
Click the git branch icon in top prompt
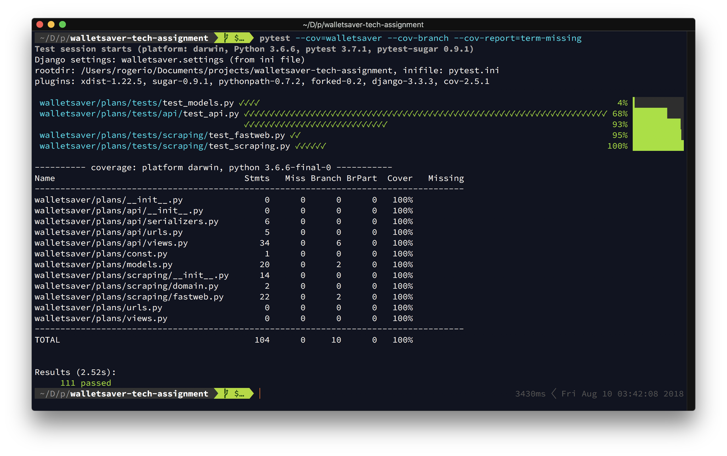click(x=226, y=38)
